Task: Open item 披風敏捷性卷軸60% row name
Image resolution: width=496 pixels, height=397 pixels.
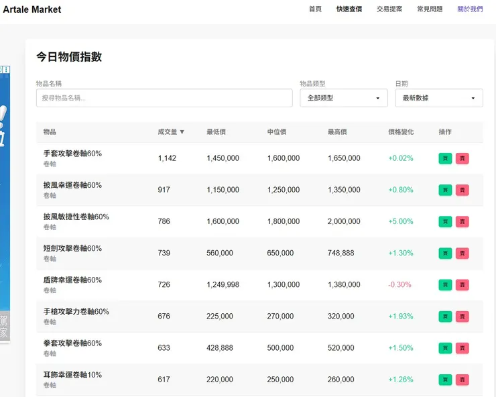Action: point(76,217)
